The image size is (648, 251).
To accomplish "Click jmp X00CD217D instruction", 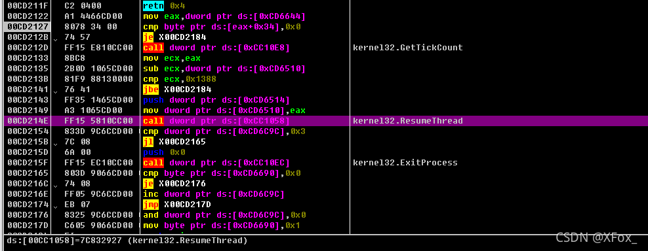I will [177, 205].
